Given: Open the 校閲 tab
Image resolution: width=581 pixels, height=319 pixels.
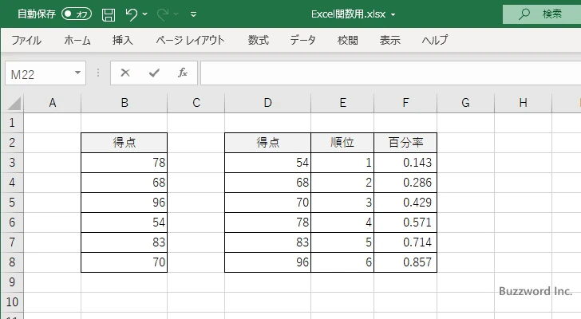Looking at the screenshot, I should click(348, 40).
